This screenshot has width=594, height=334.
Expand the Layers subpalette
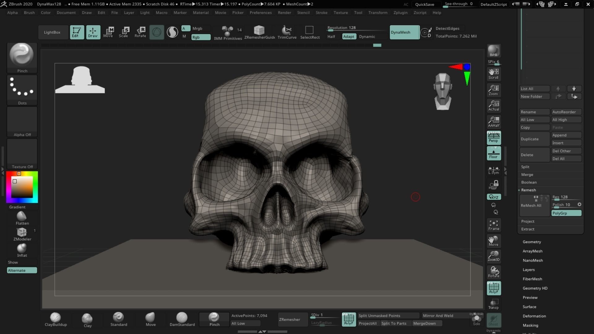pyautogui.click(x=528, y=270)
